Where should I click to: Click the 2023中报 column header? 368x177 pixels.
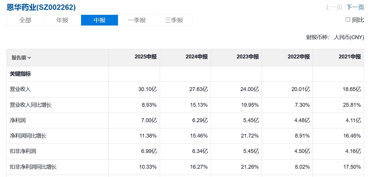(248, 57)
